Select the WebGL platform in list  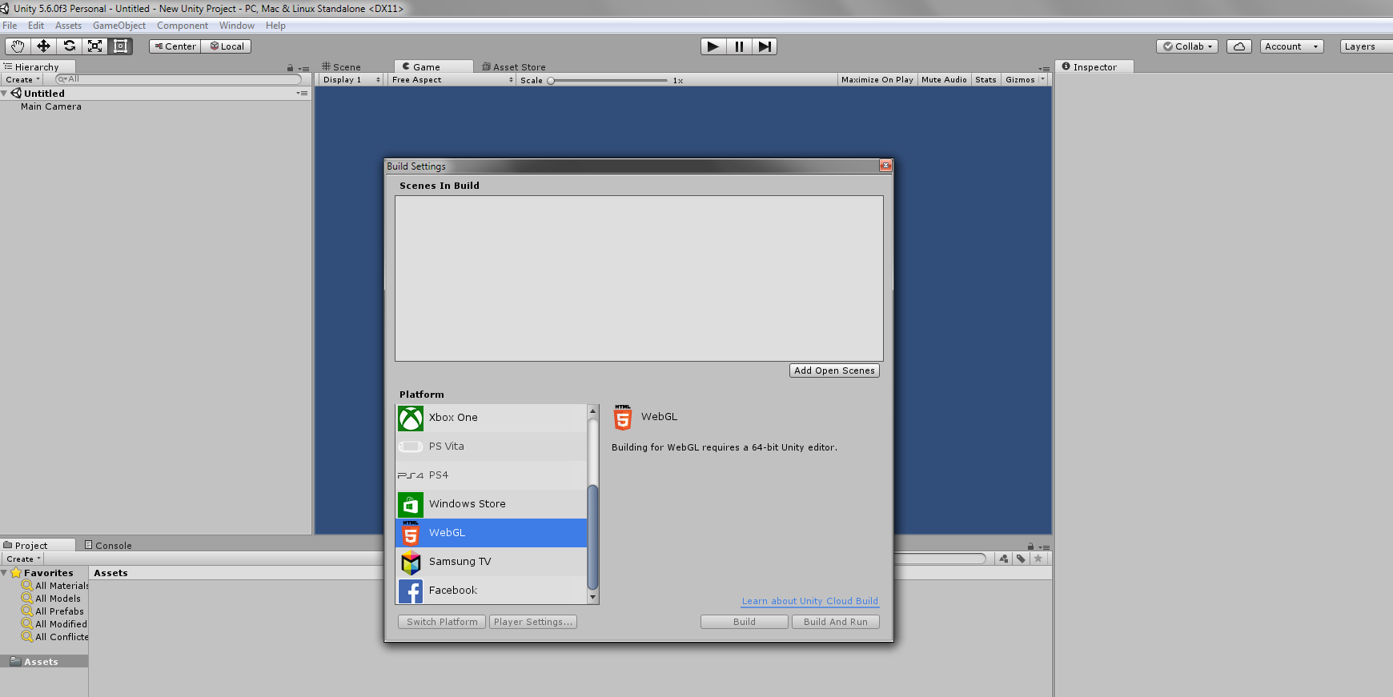tap(492, 533)
